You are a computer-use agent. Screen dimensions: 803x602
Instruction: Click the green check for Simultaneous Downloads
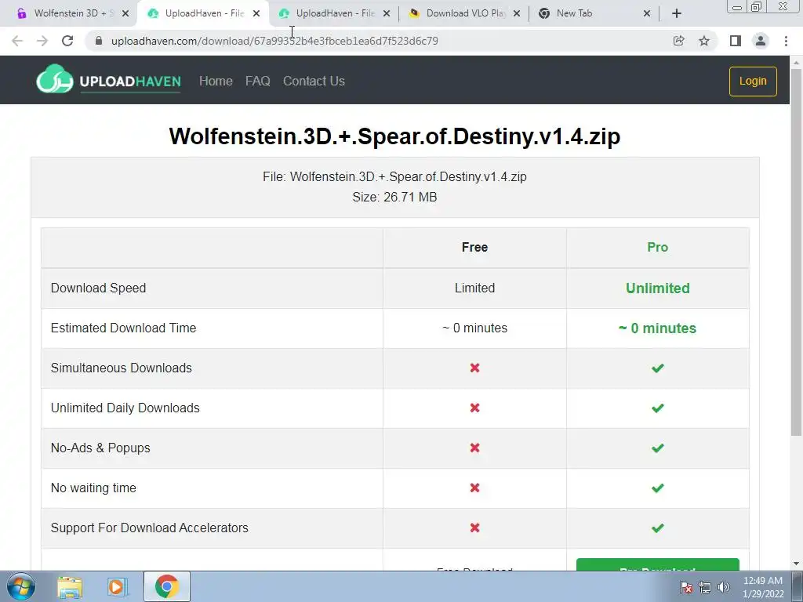pos(658,368)
